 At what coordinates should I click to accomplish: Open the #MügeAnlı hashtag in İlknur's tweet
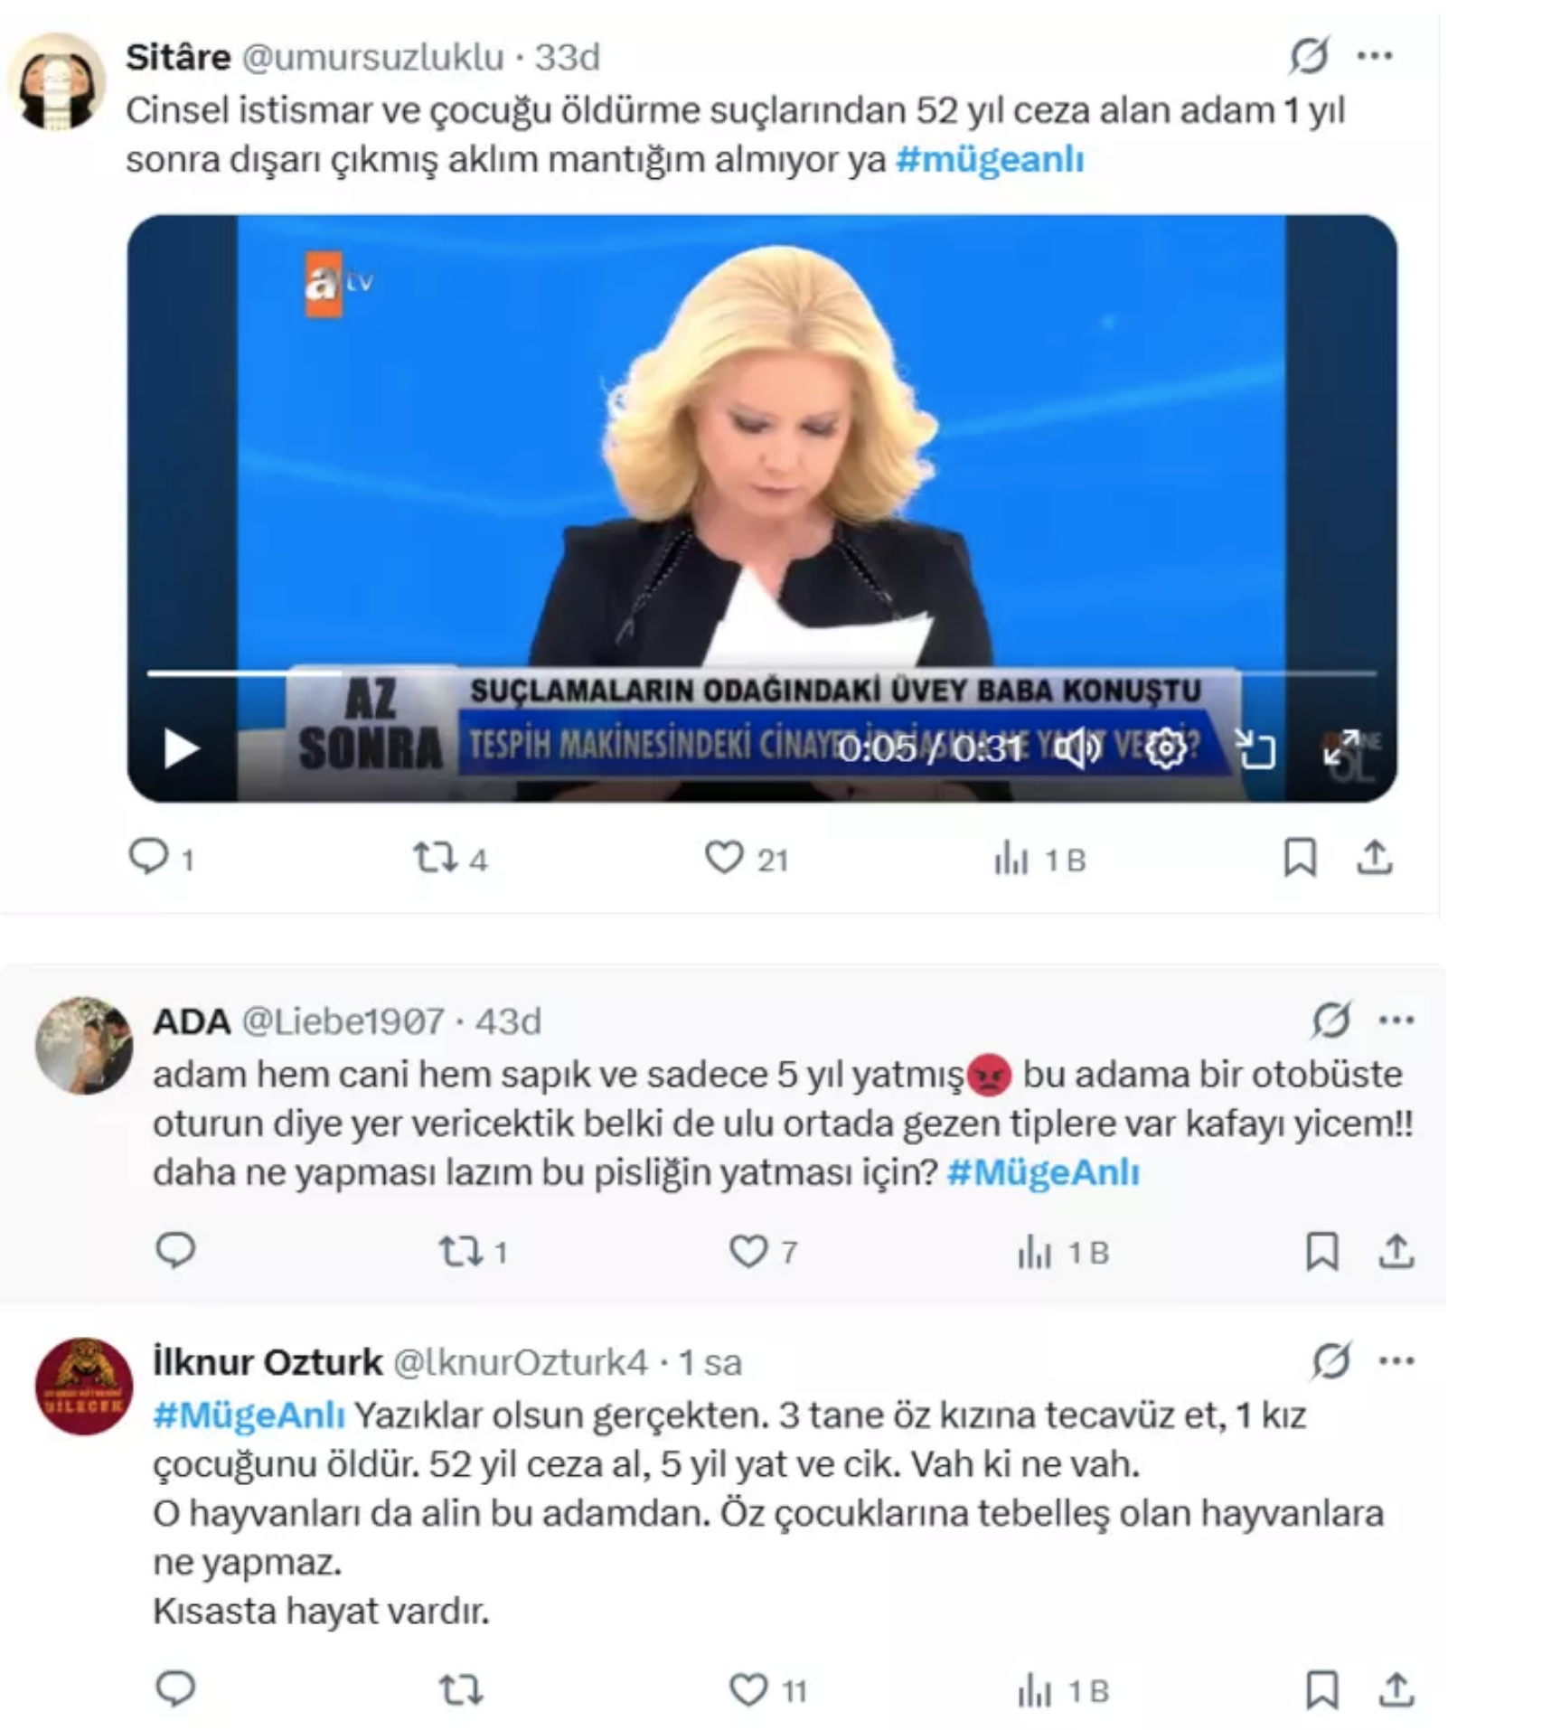[249, 1415]
